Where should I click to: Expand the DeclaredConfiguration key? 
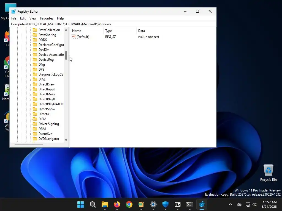30,45
